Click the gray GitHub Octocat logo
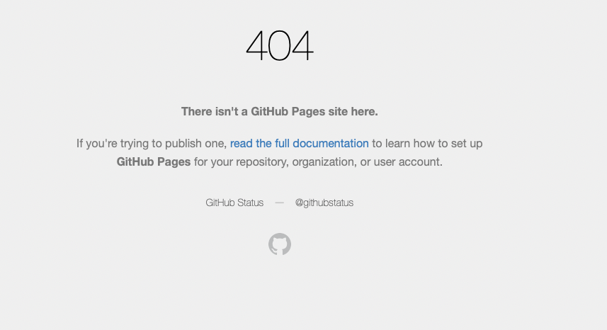607x330 pixels. click(280, 244)
